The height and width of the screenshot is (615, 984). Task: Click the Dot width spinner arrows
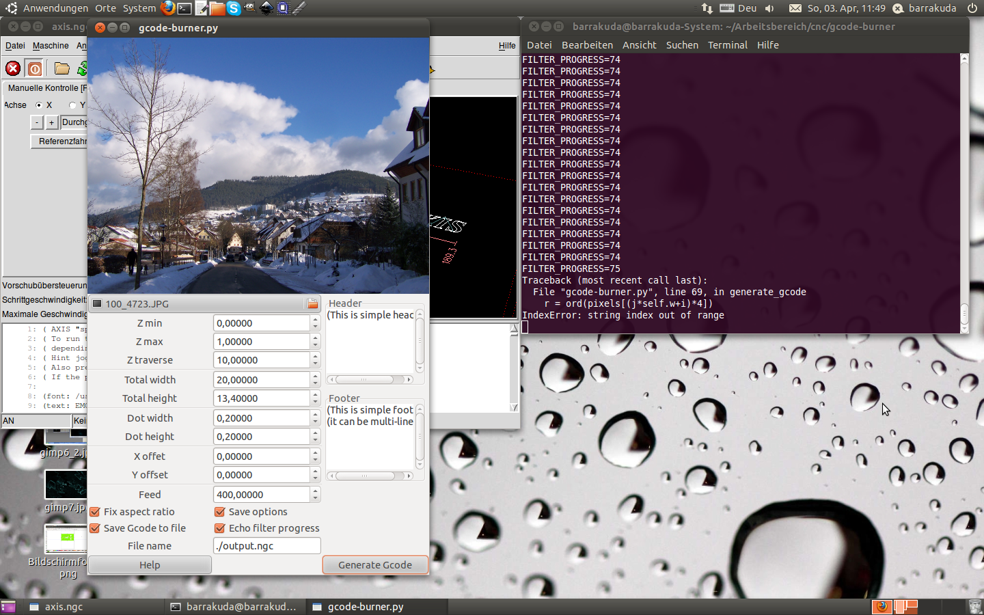pyautogui.click(x=315, y=418)
